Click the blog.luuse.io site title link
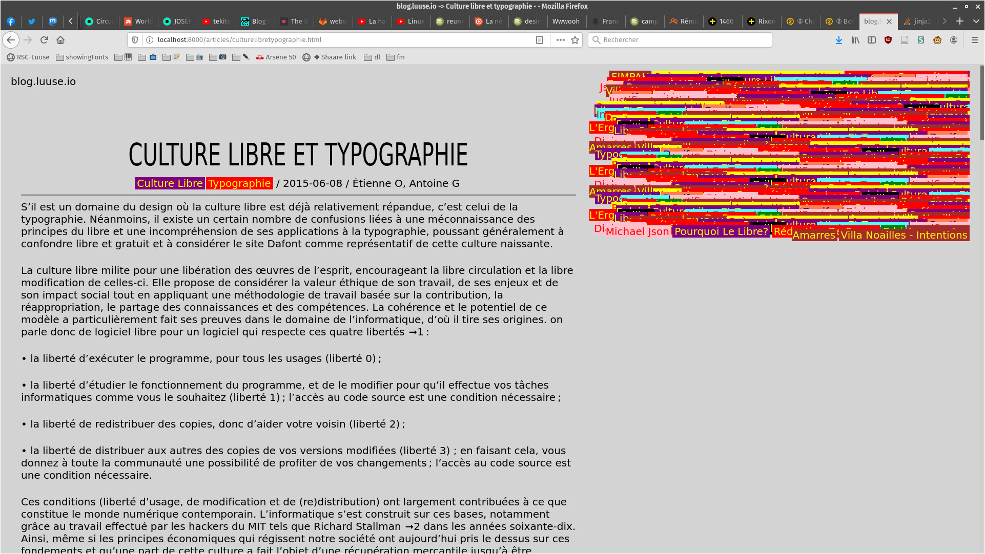Screen dimensions: 985x554 (44, 81)
